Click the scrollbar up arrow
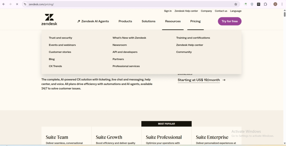Screen dimensions: 286x146 coord(285,10)
